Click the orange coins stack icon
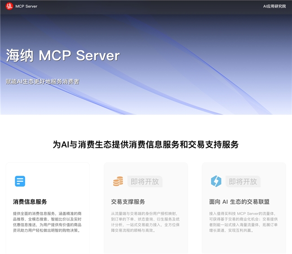Image resolution: width=292 pixels, height=254 pixels. click(x=118, y=182)
